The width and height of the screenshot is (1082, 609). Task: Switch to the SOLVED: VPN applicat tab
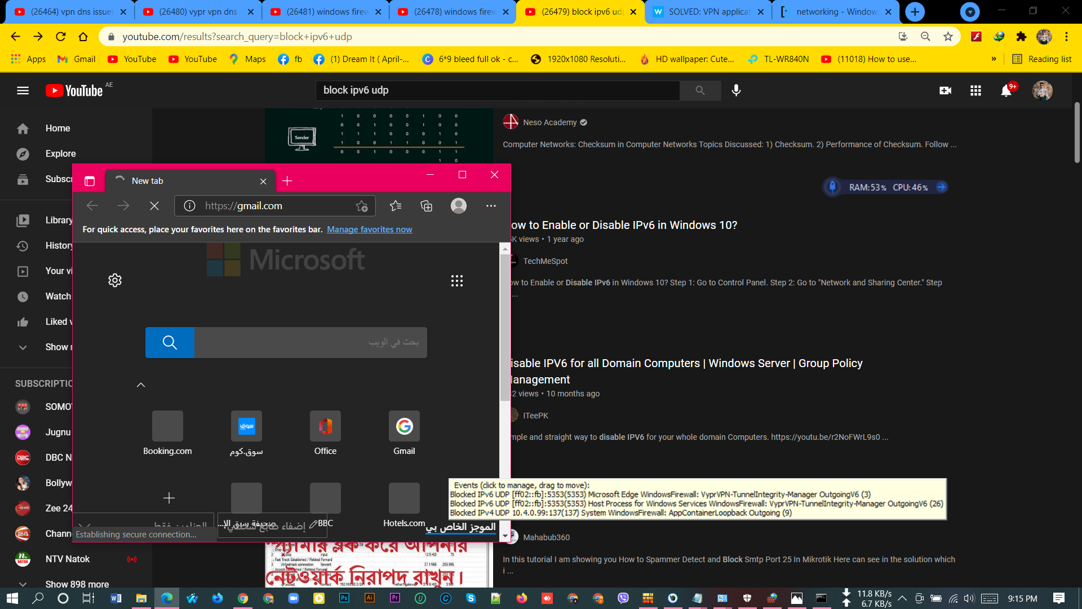point(708,11)
